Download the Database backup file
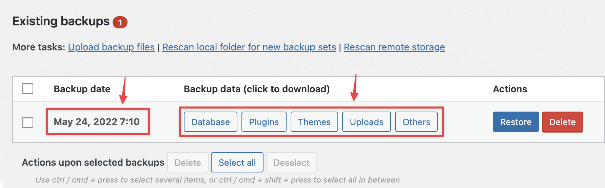 click(x=210, y=122)
